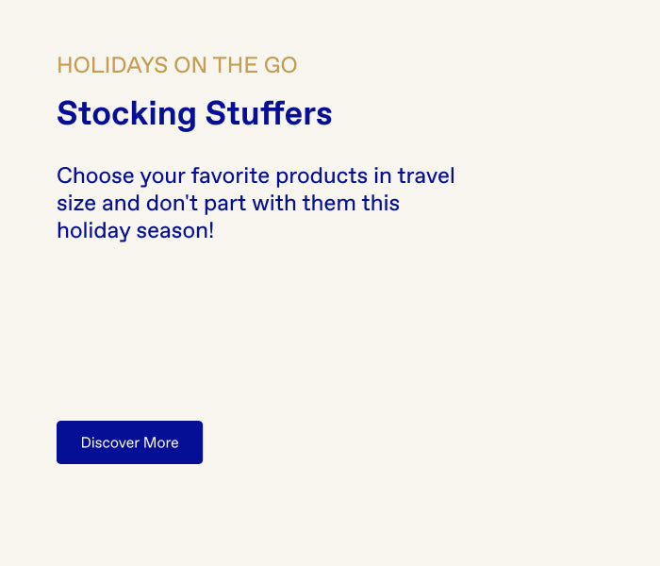Click the Discover More button

129,442
